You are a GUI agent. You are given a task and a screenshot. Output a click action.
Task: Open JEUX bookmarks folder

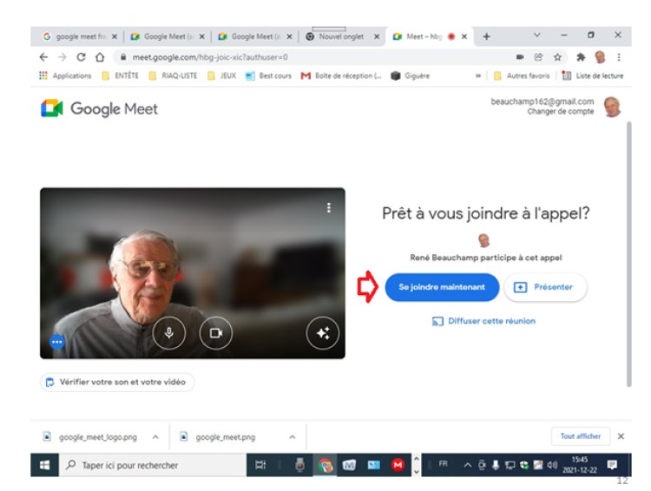[x=222, y=75]
